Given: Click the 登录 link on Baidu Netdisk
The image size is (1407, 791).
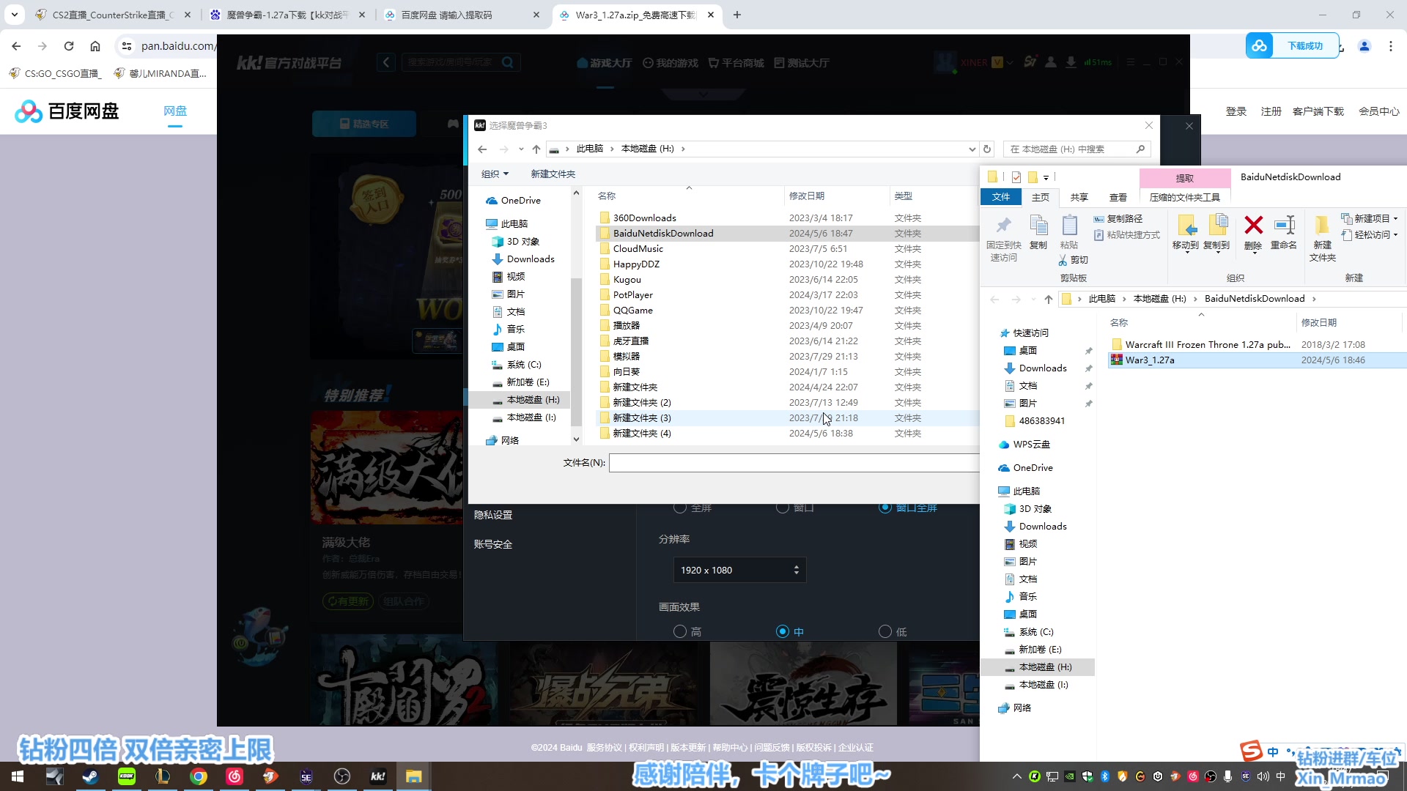Looking at the screenshot, I should point(1236,111).
